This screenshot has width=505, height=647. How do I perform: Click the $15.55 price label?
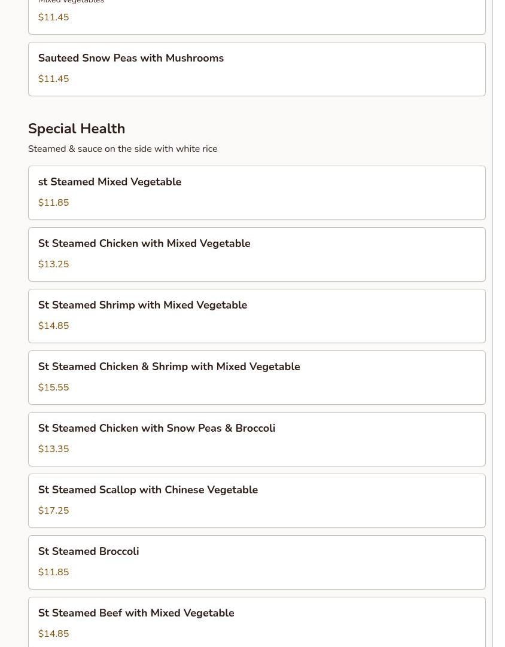53,387
